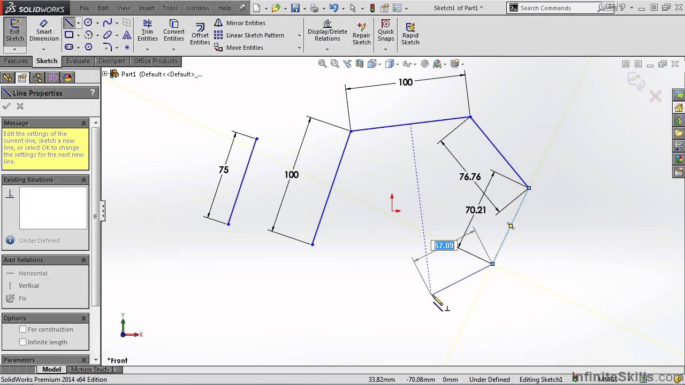The image size is (685, 385).
Task: Click the Section View icon
Action: [359, 64]
